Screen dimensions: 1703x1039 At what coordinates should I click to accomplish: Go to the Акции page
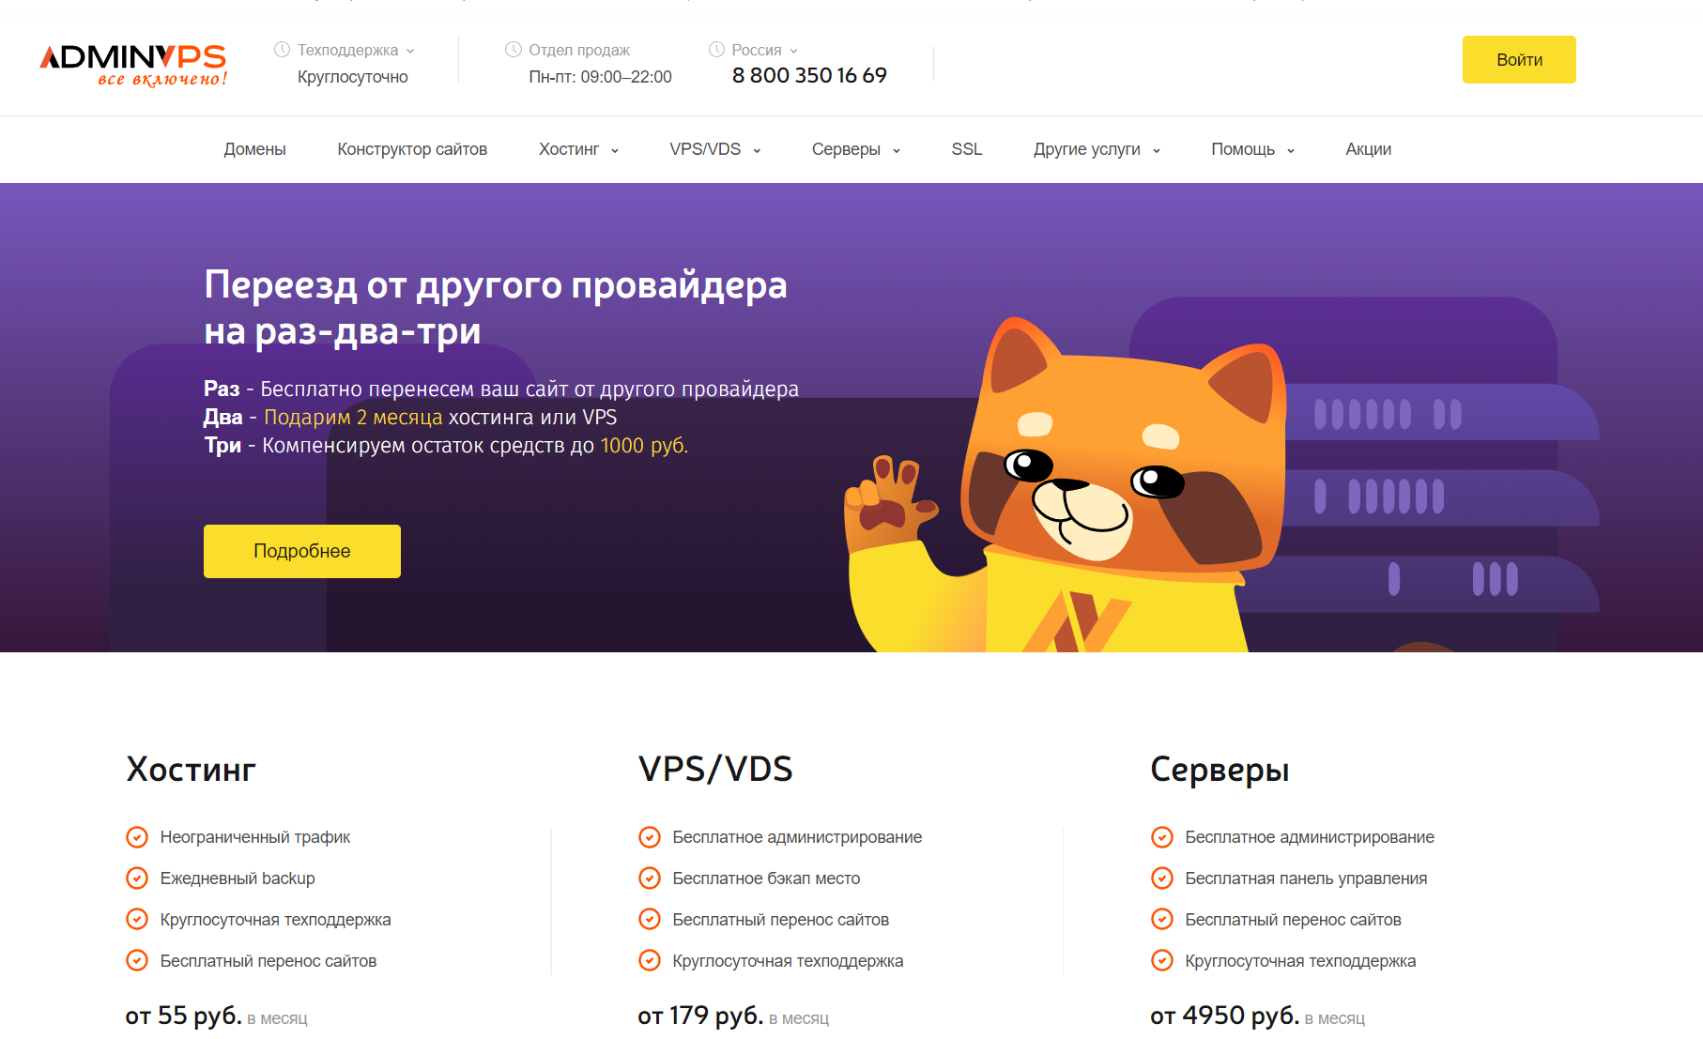tap(1368, 149)
